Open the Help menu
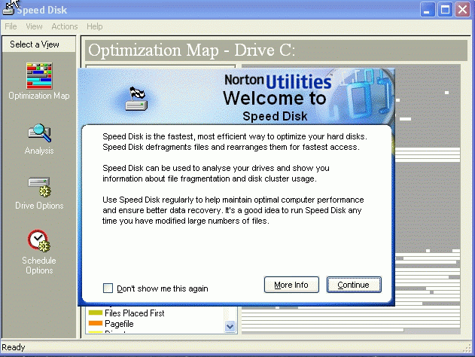Viewport: 475px width, 357px height. (94, 26)
